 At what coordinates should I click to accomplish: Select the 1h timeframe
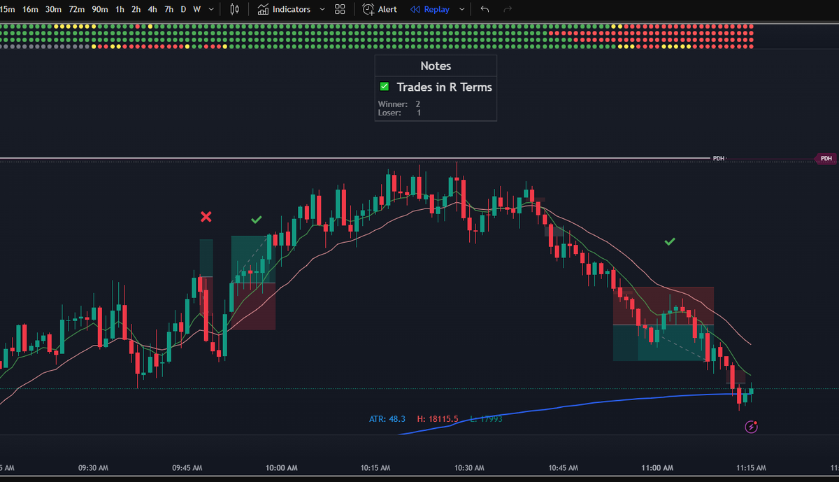[120, 9]
